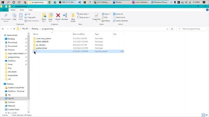209x117 pixels.
Task: Click Copy path in ribbon
Action: (x=30, y=17)
